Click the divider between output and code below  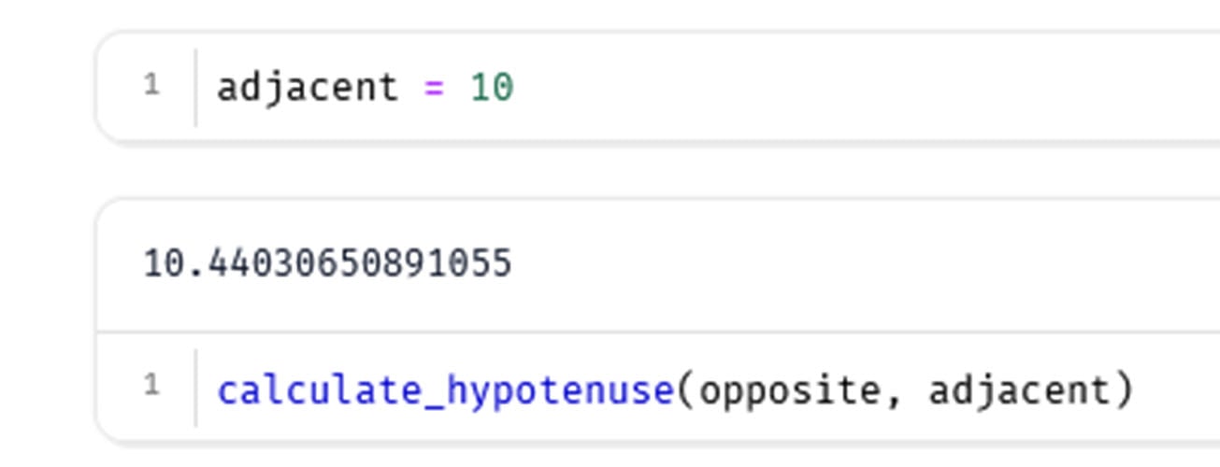tap(654, 331)
